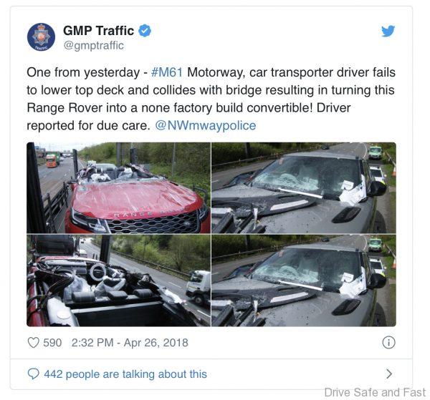Visit the @NWmwaypolice mention
This screenshot has width=430, height=400.
[x=206, y=126]
